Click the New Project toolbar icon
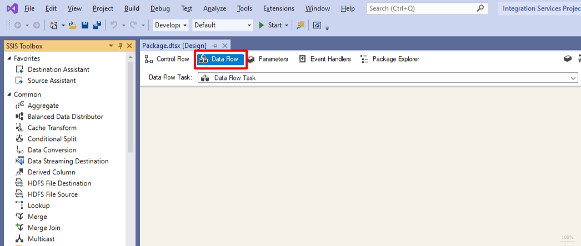 tap(54, 25)
